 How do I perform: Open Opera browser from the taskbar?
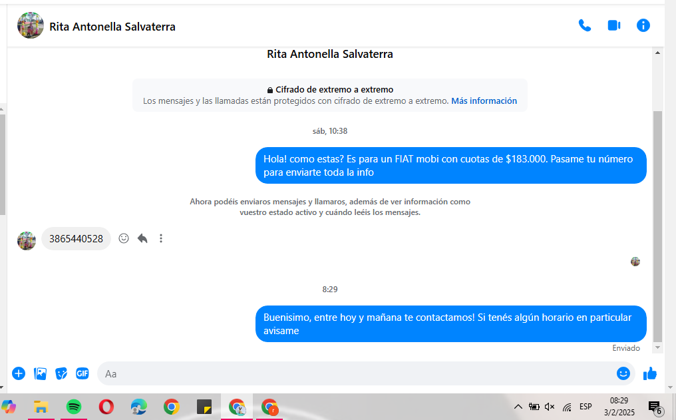coord(106,407)
